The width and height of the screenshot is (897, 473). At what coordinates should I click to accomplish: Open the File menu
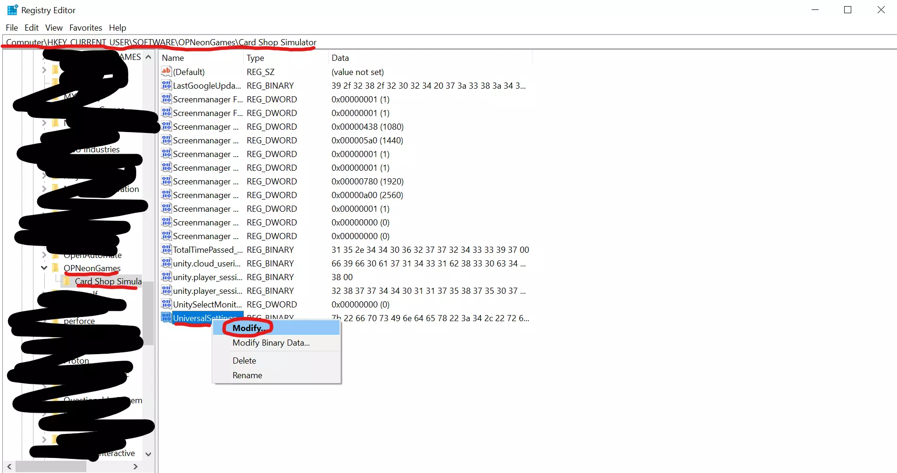coord(12,28)
